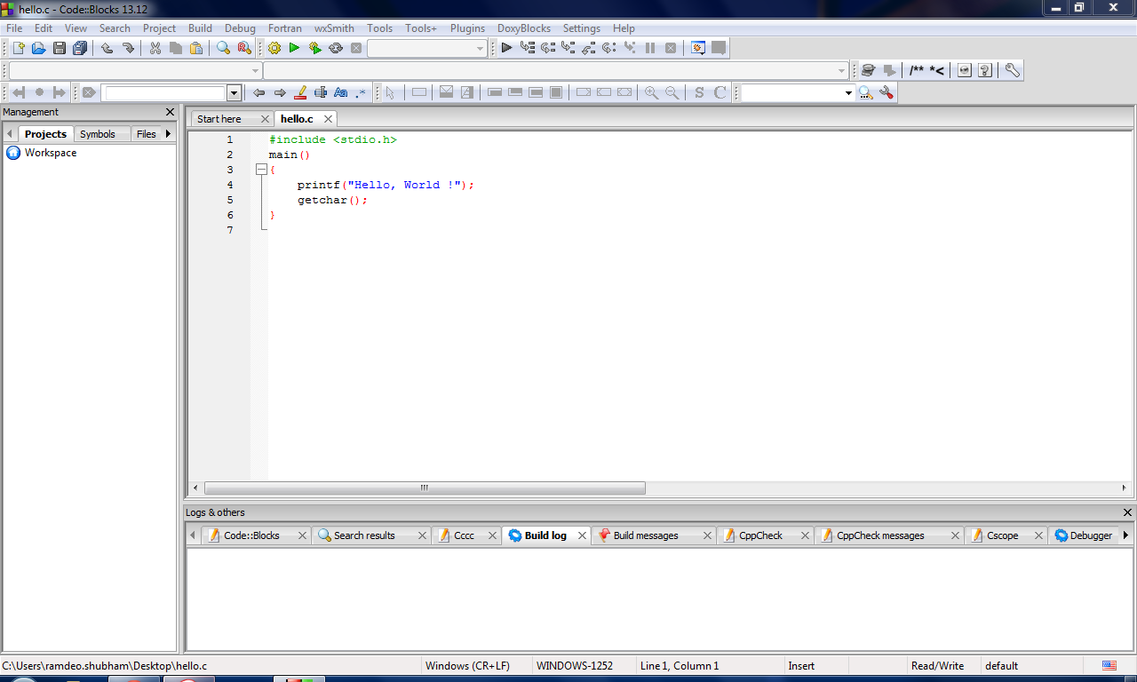Run the program with green play button
This screenshot has height=682, width=1137.
point(294,48)
